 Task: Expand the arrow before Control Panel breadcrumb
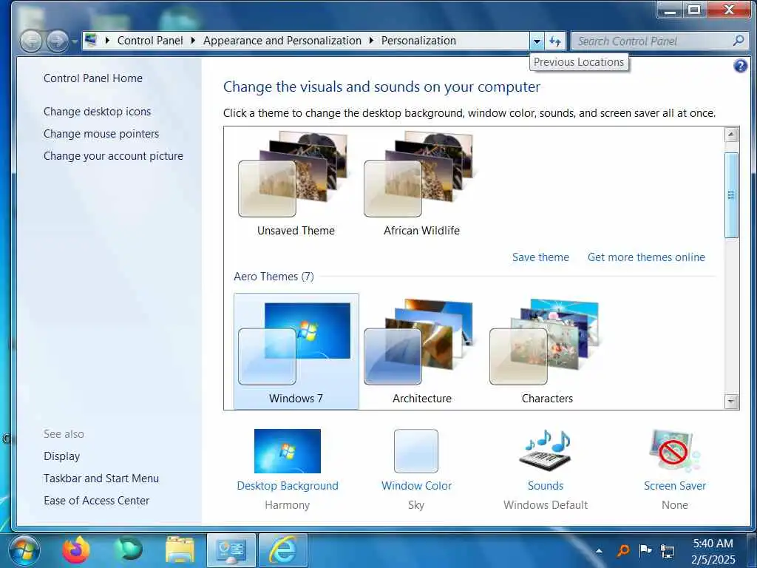click(107, 41)
